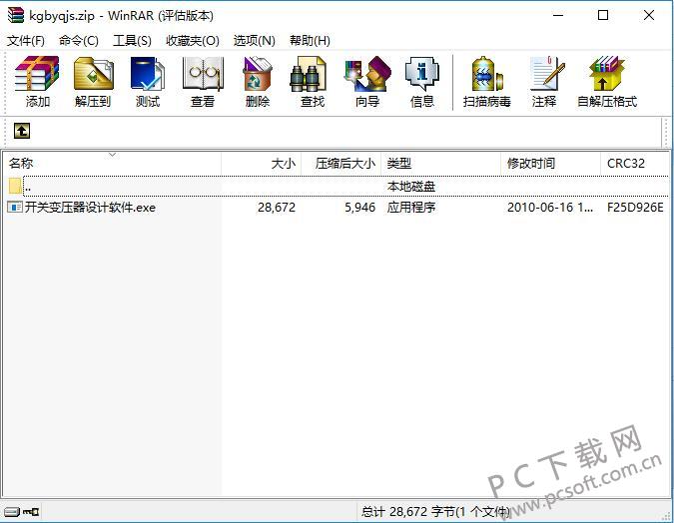
Task: Click the 应用程序 type cell
Action: (411, 208)
